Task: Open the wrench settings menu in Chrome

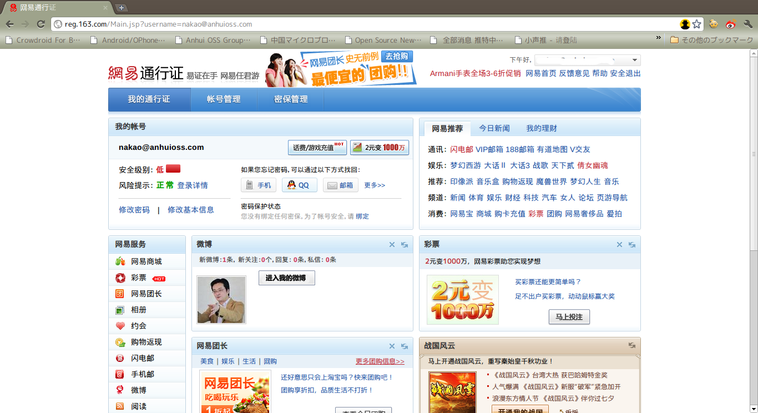Action: [747, 24]
